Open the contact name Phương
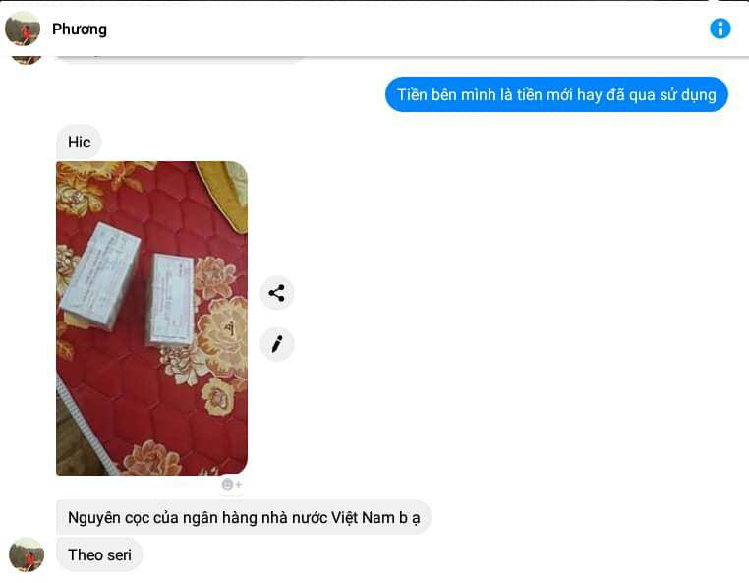The height and width of the screenshot is (583, 749). coord(80,29)
